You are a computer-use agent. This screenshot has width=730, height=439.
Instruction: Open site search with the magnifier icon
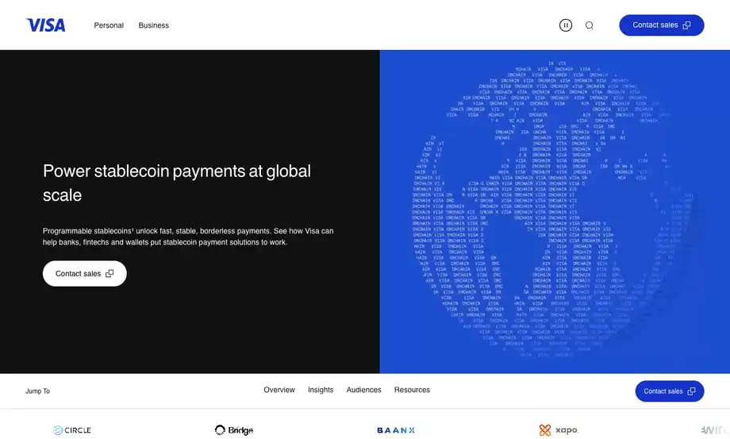click(589, 25)
